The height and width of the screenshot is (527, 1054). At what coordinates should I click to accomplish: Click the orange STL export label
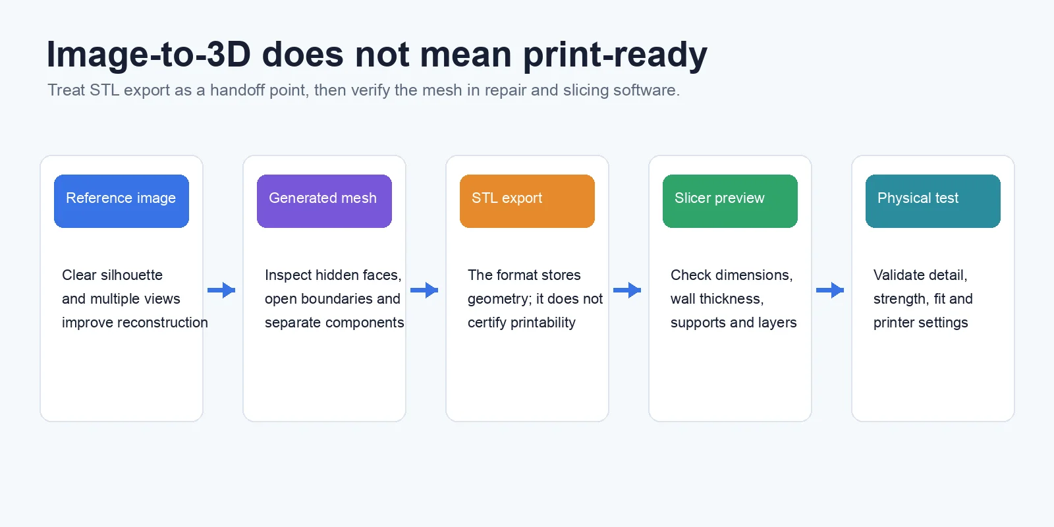527,201
